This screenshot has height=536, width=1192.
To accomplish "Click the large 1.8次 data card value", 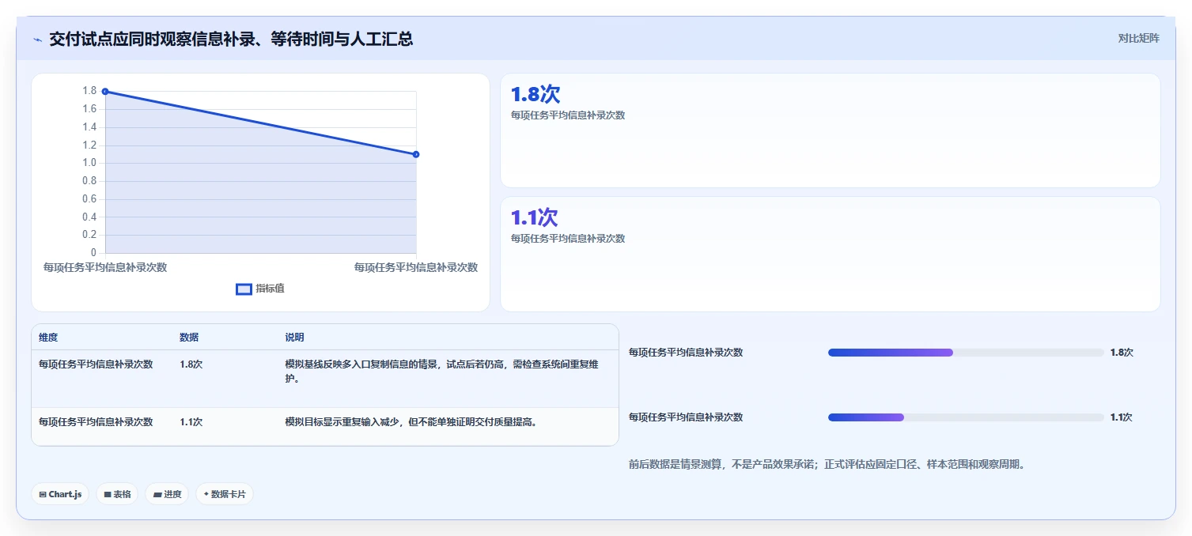I will point(535,94).
